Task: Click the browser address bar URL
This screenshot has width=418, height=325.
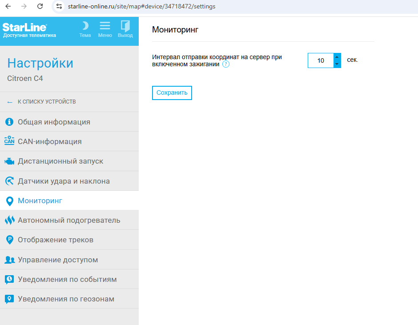Action: point(141,6)
